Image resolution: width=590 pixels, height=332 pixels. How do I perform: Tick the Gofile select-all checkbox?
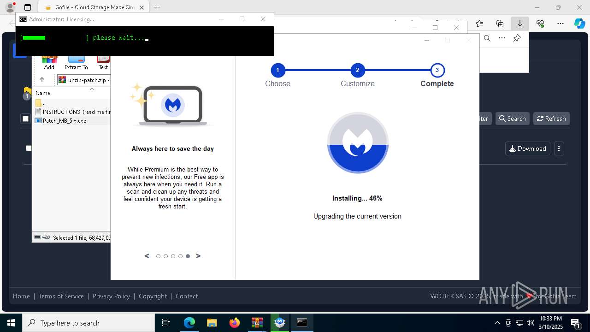click(25, 119)
